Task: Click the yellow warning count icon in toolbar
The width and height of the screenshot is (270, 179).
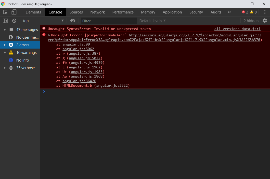Action: tap(252, 12)
